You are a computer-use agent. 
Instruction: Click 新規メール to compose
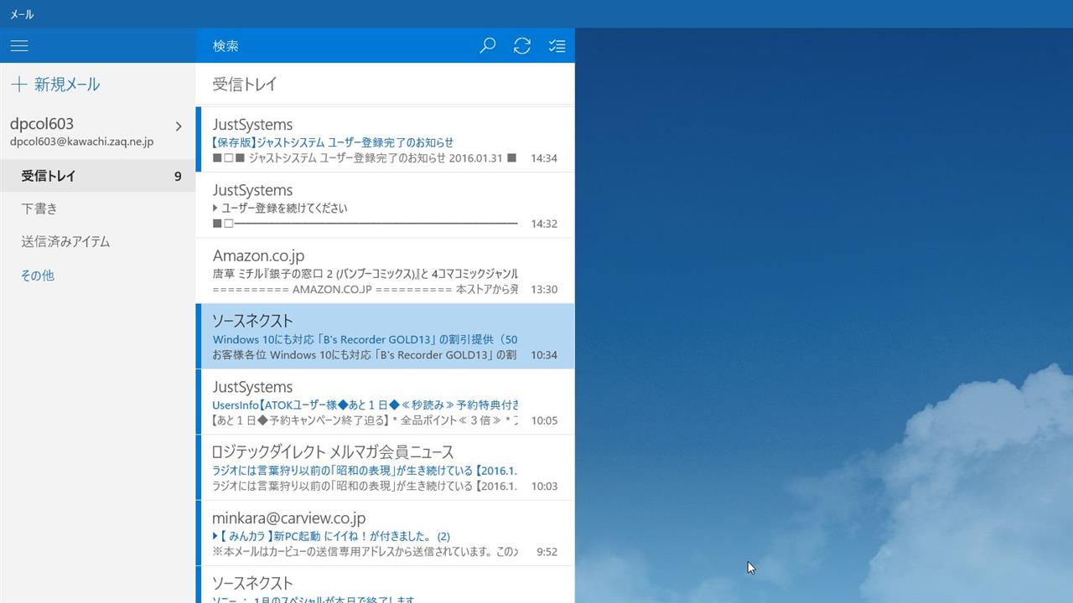pos(67,85)
